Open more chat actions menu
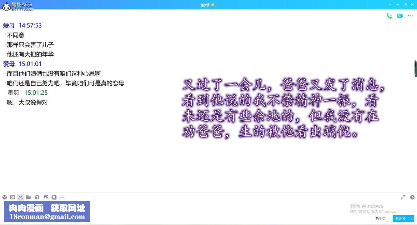417x225 pixels. click(410, 15)
